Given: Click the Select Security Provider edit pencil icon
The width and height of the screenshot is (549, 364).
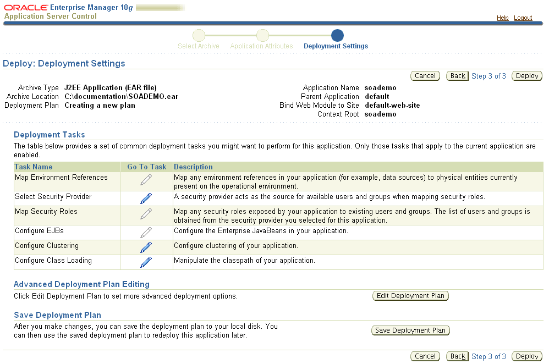Looking at the screenshot, I should (146, 198).
